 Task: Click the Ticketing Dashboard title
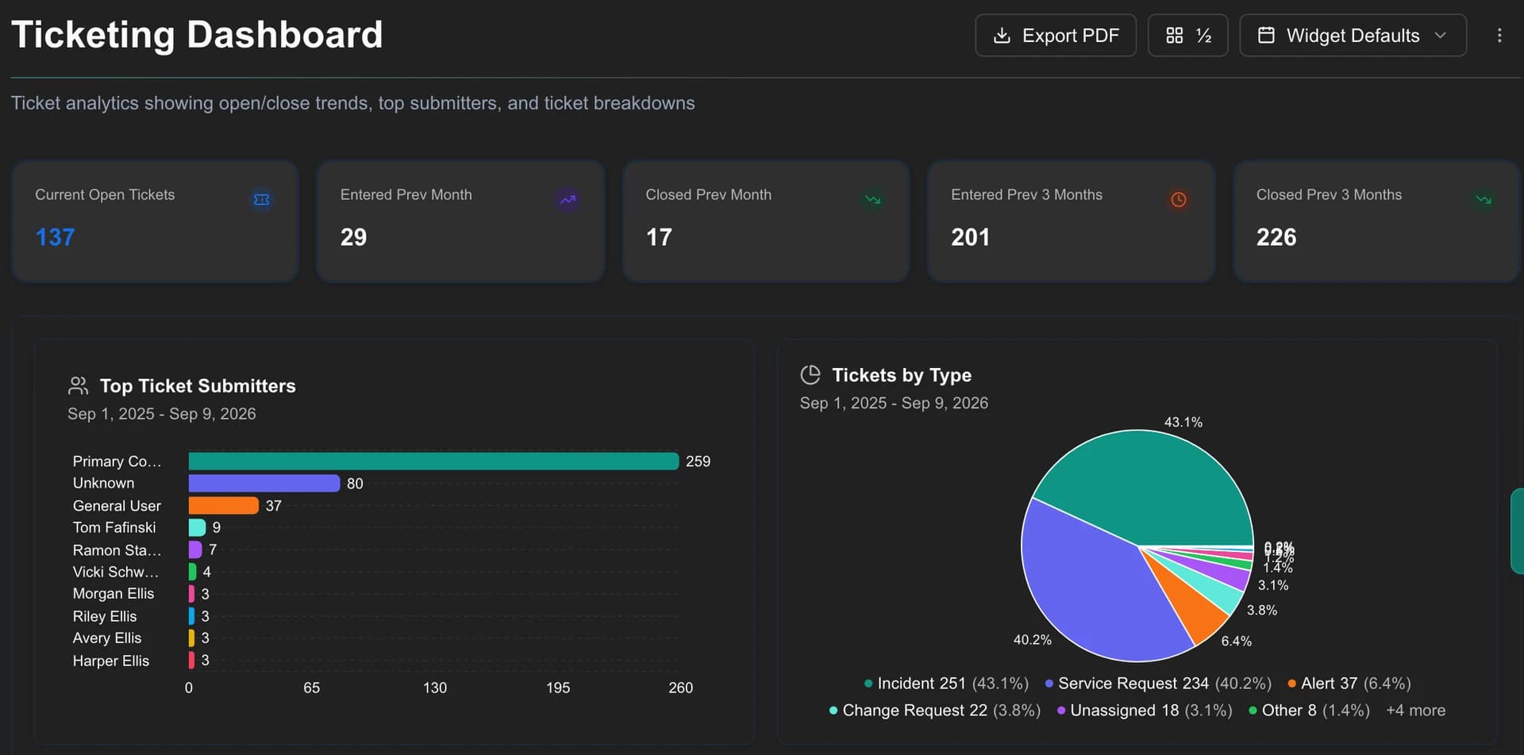click(x=197, y=35)
